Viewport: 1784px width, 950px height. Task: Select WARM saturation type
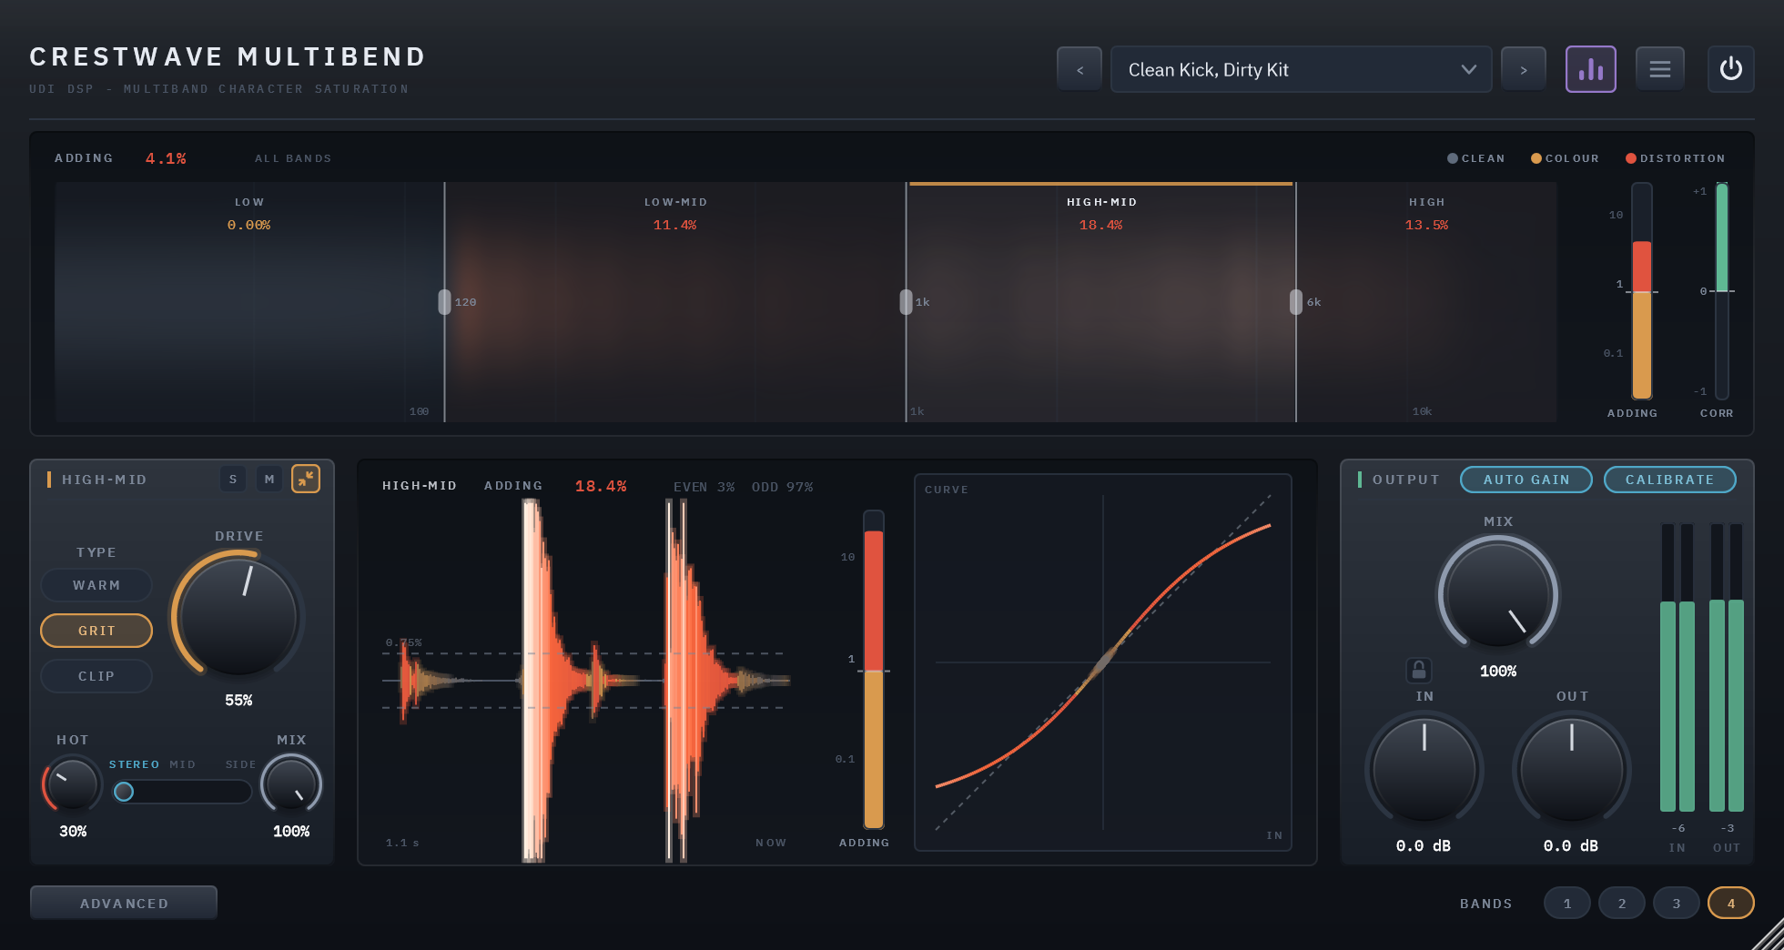[96, 585]
